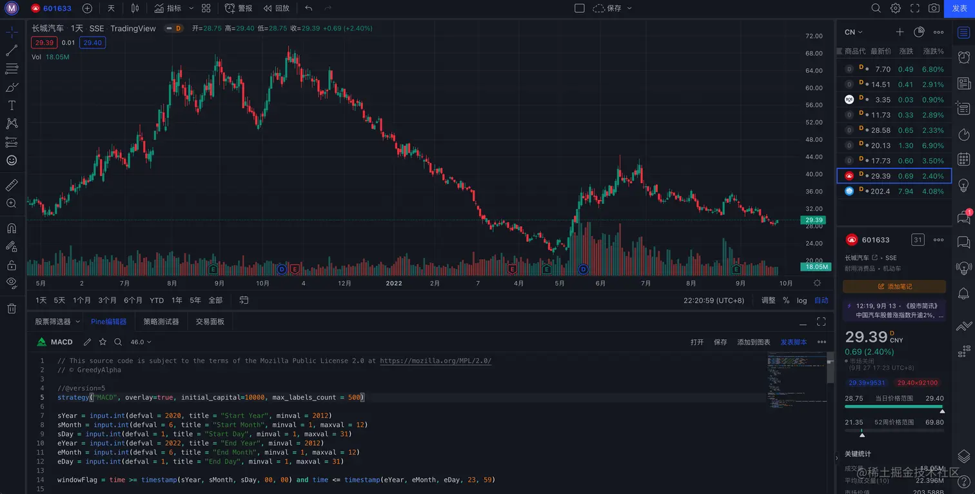This screenshot has width=975, height=494.
Task: Open the alerts panel alarm clock icon
Action: pyautogui.click(x=964, y=57)
